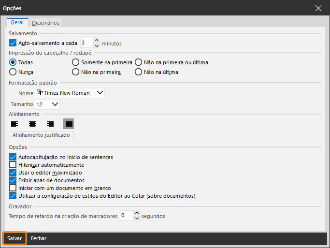This screenshot has height=248, width=330.
Task: Click the Fechar button
Action: [39, 239]
